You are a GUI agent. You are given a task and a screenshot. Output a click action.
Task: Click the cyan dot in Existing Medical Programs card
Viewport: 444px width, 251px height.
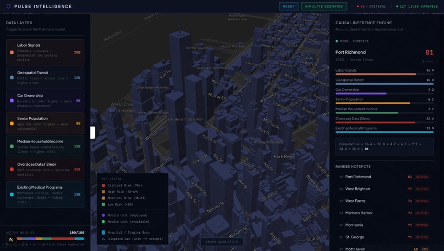pos(12,194)
